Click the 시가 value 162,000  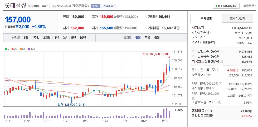pos(77,28)
